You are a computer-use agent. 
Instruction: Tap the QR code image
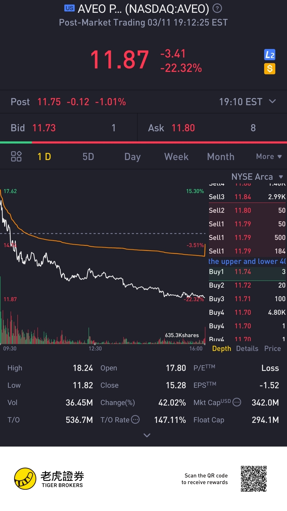pos(254,479)
